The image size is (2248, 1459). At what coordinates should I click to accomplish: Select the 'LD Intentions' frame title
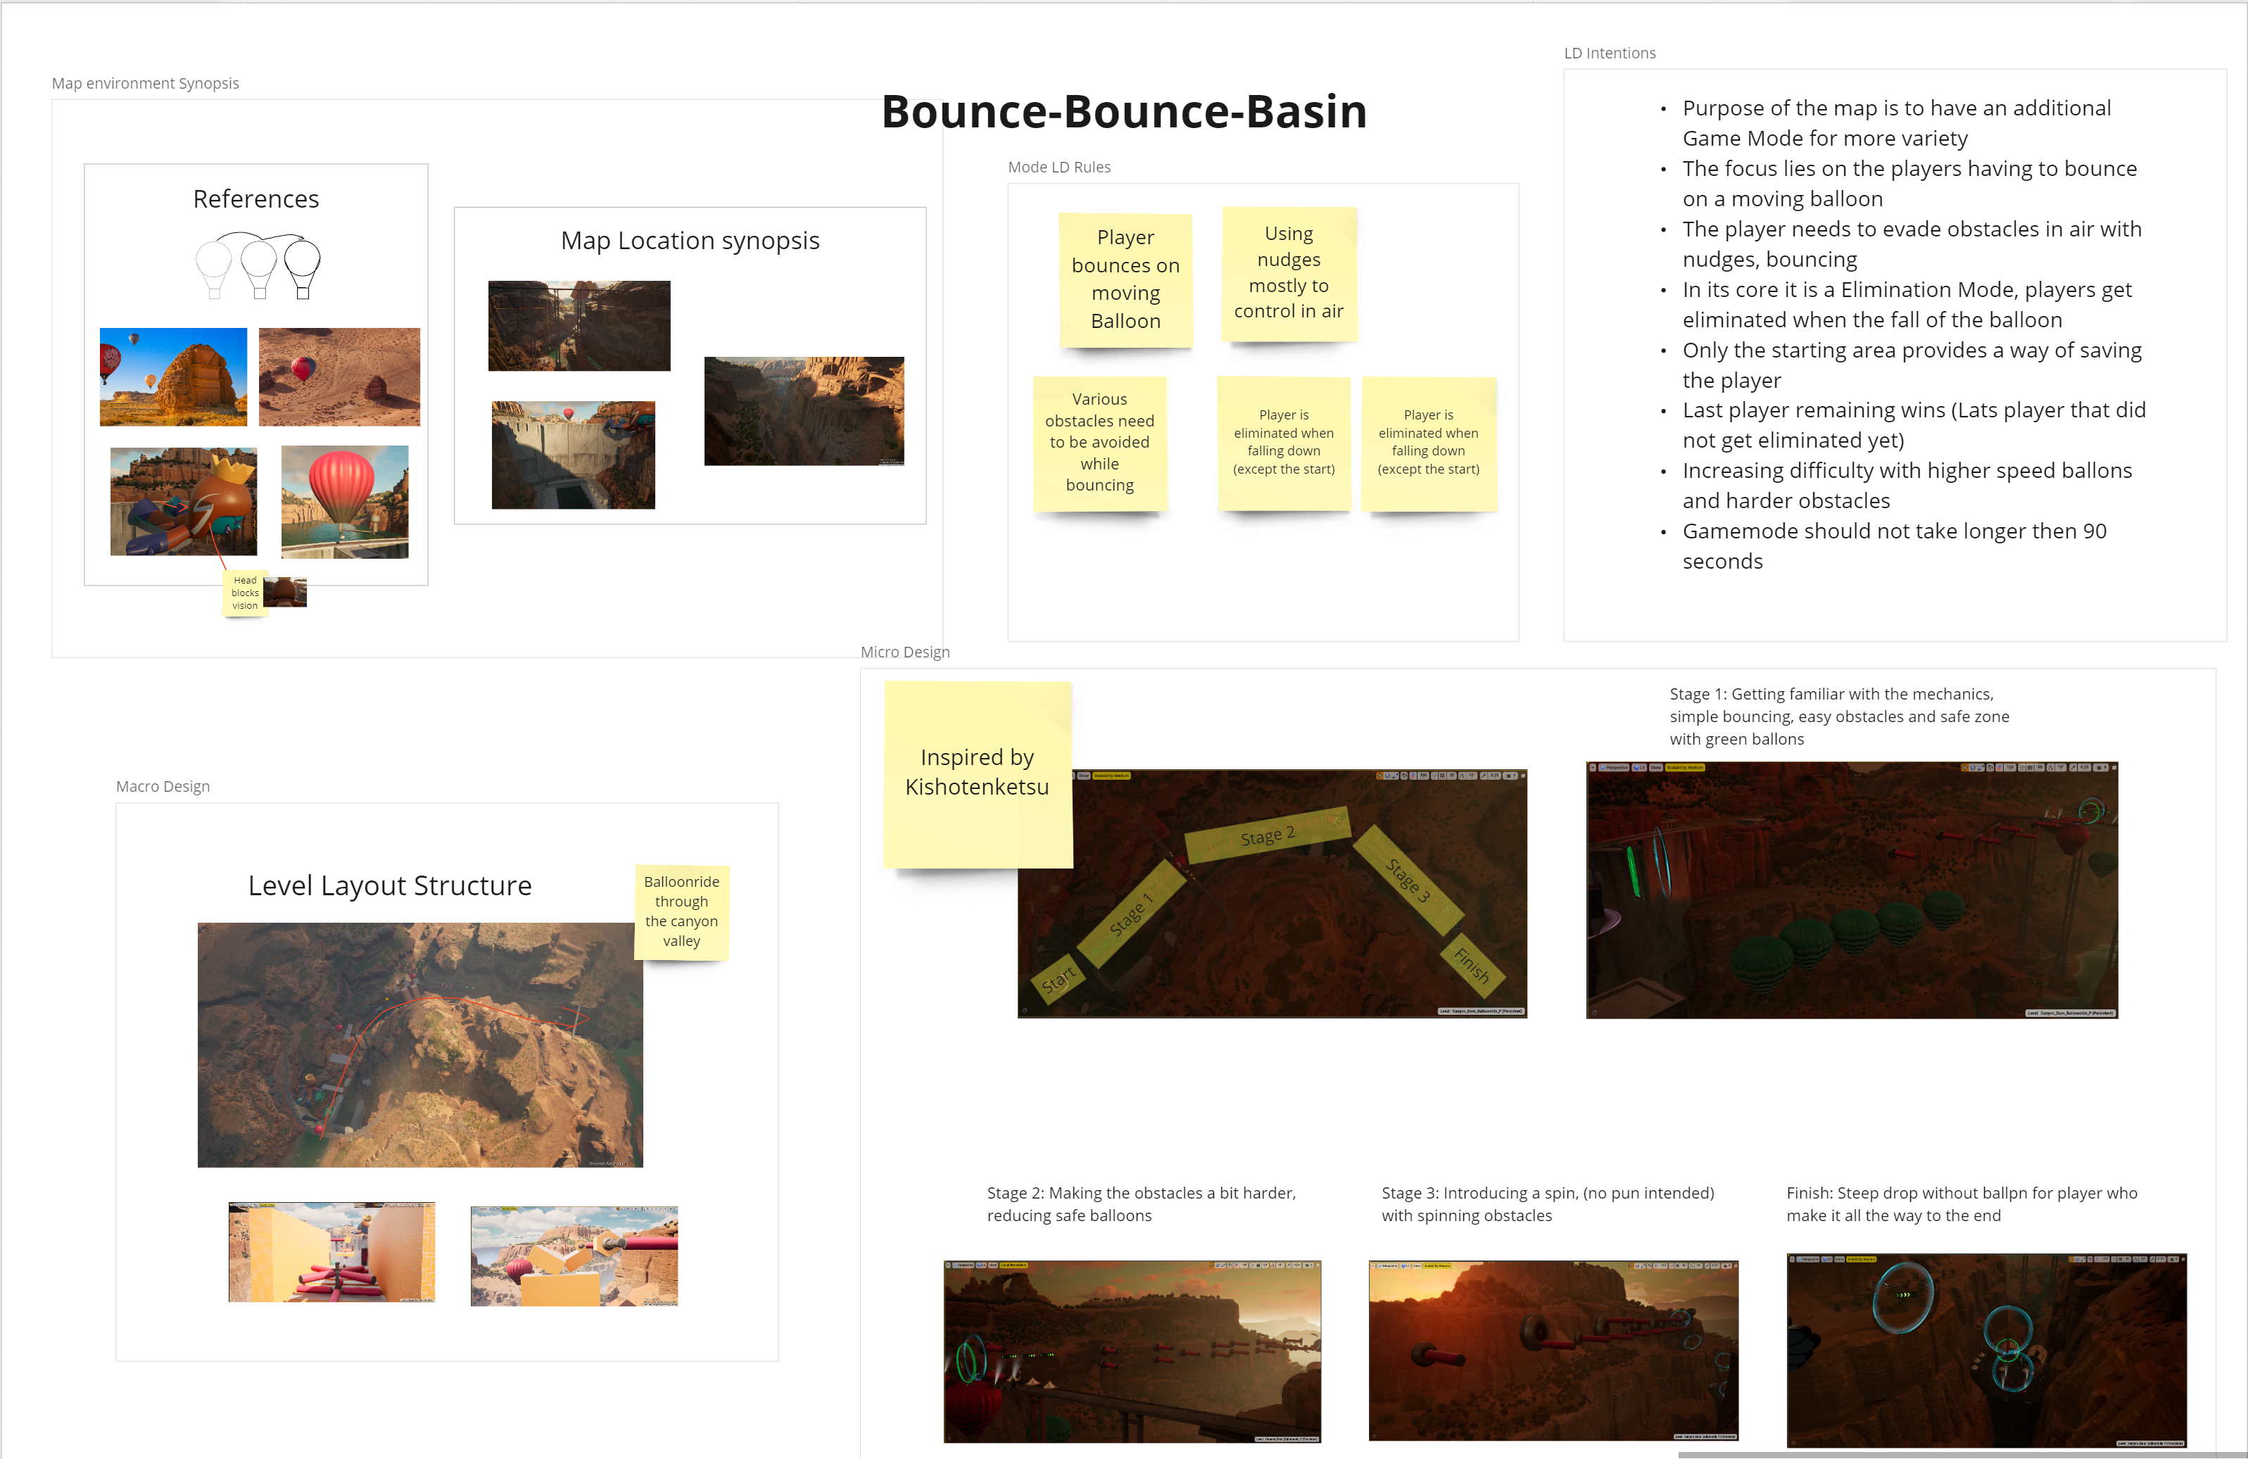pyautogui.click(x=1610, y=53)
